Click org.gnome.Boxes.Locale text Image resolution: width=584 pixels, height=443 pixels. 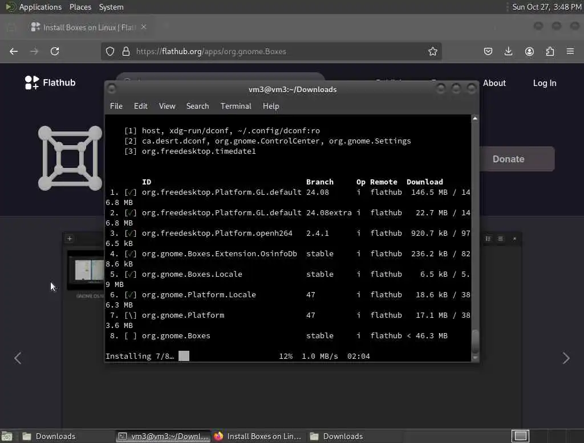click(x=192, y=274)
